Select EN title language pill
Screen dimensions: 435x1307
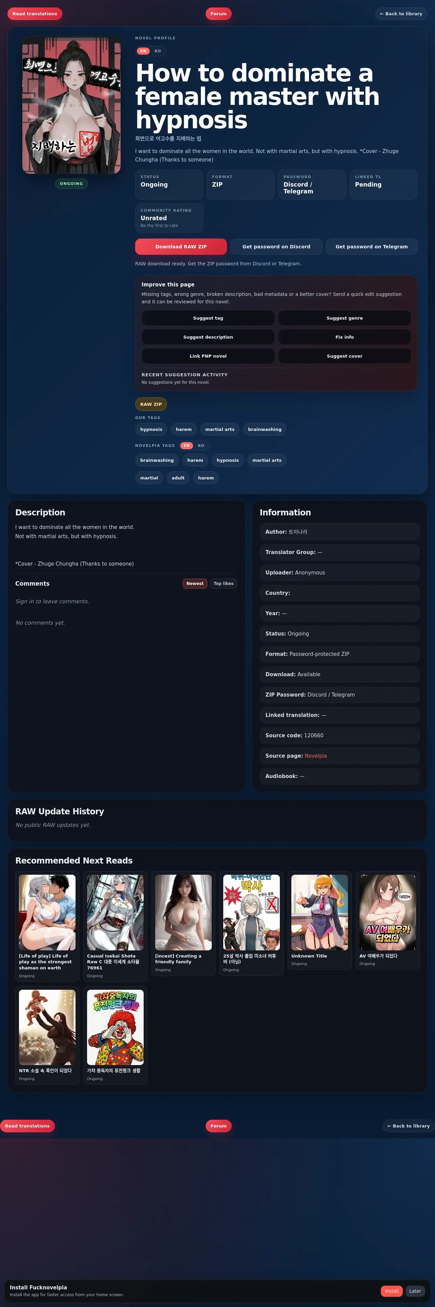click(143, 51)
